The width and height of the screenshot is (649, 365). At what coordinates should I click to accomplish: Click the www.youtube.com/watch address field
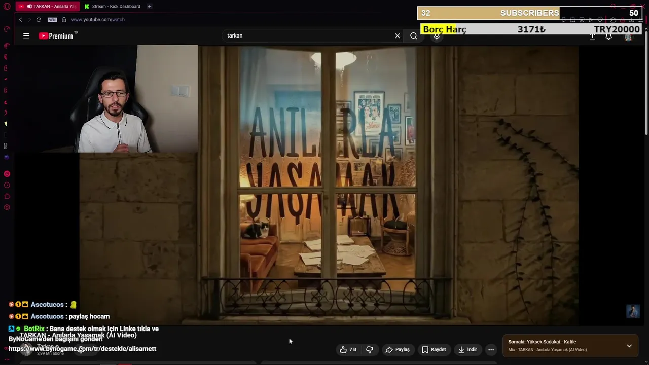click(x=98, y=19)
